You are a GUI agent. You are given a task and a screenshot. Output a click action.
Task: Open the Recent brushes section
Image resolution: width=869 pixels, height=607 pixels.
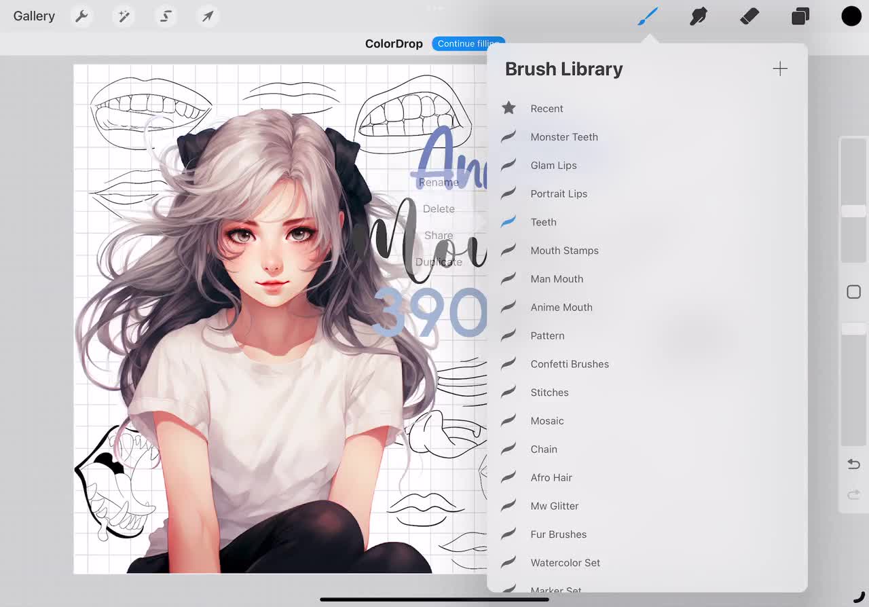547,109
